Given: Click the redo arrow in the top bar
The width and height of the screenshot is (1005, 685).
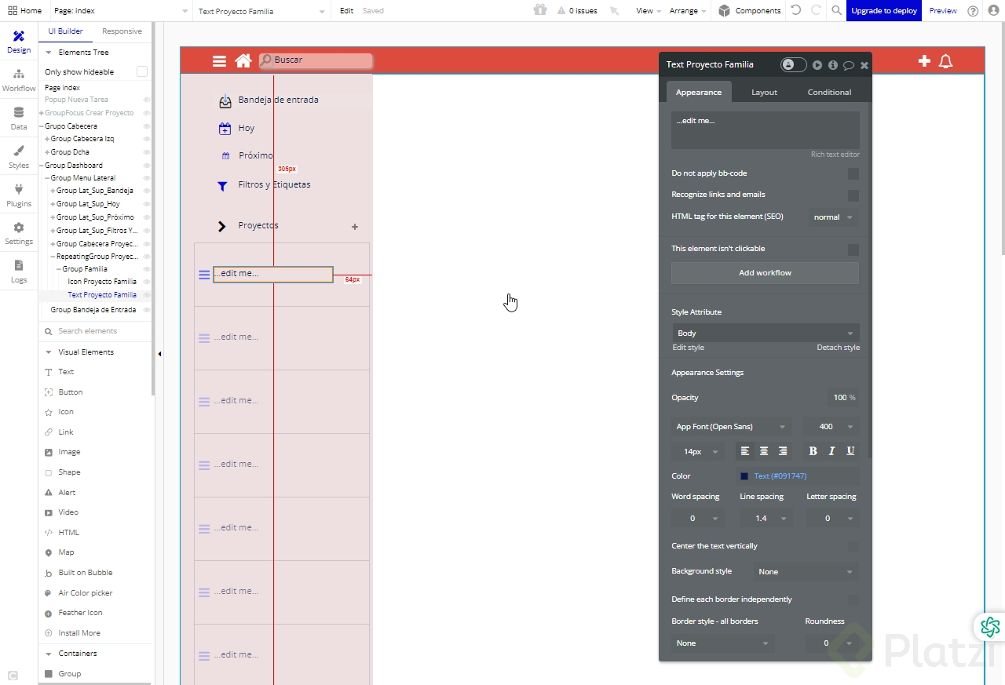Looking at the screenshot, I should point(817,10).
